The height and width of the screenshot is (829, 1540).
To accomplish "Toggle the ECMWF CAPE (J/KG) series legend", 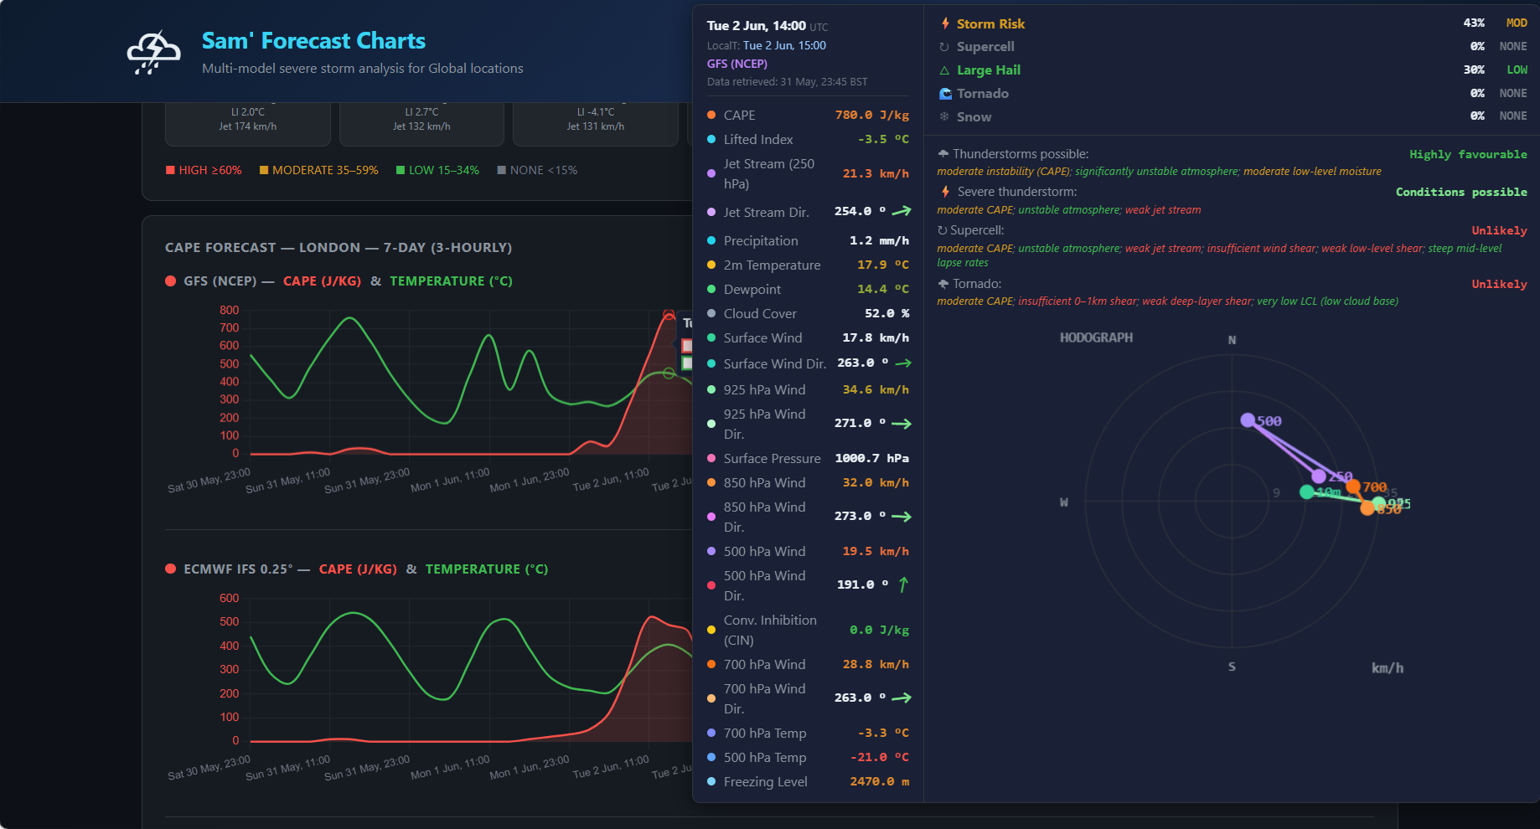I will point(358,569).
